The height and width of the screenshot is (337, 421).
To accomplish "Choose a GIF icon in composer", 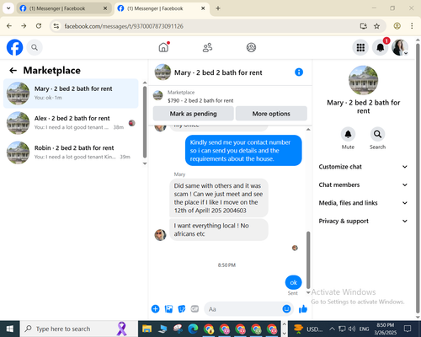I will point(195,309).
